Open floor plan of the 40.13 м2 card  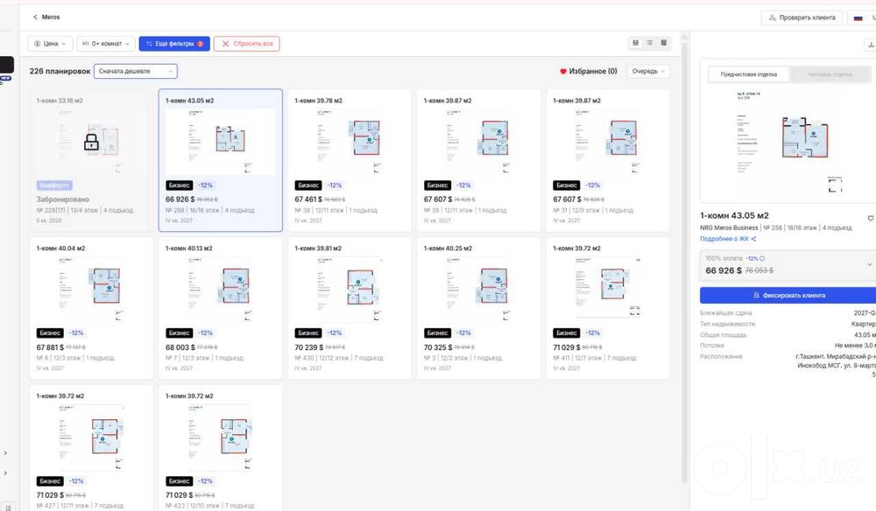click(220, 289)
